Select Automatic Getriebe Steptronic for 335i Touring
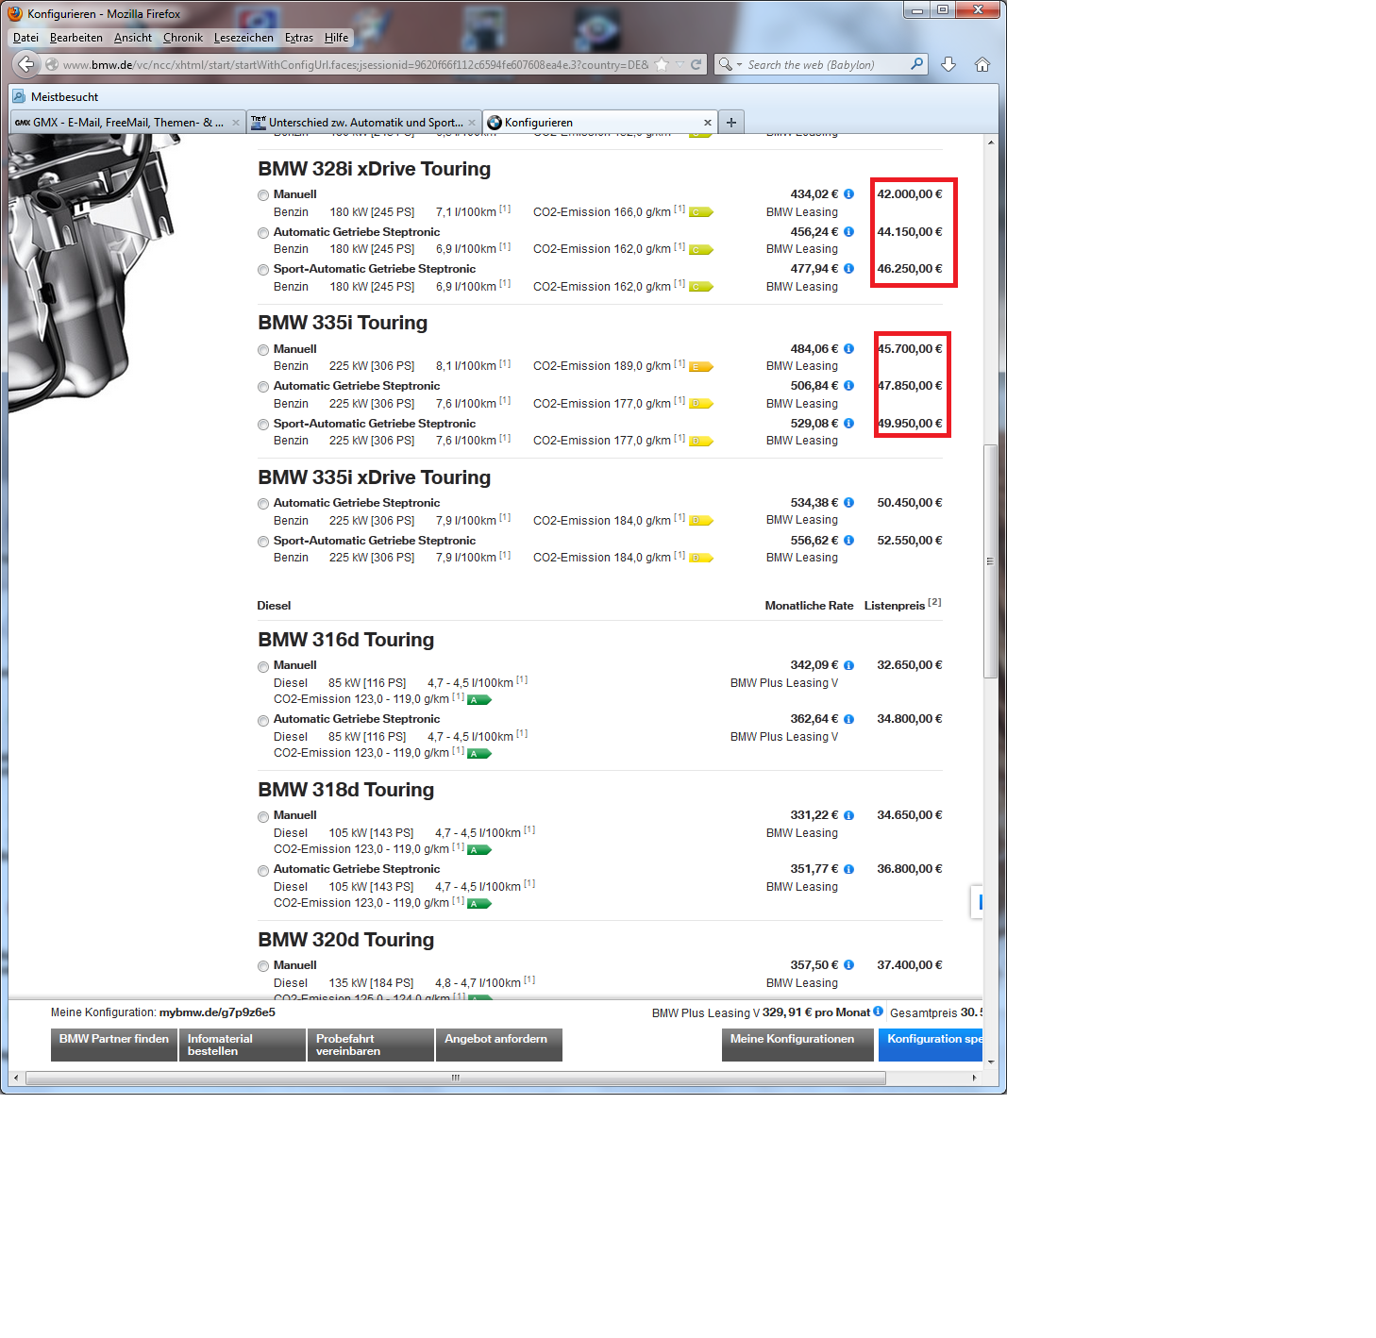Image resolution: width=1376 pixels, height=1338 pixels. [x=263, y=387]
